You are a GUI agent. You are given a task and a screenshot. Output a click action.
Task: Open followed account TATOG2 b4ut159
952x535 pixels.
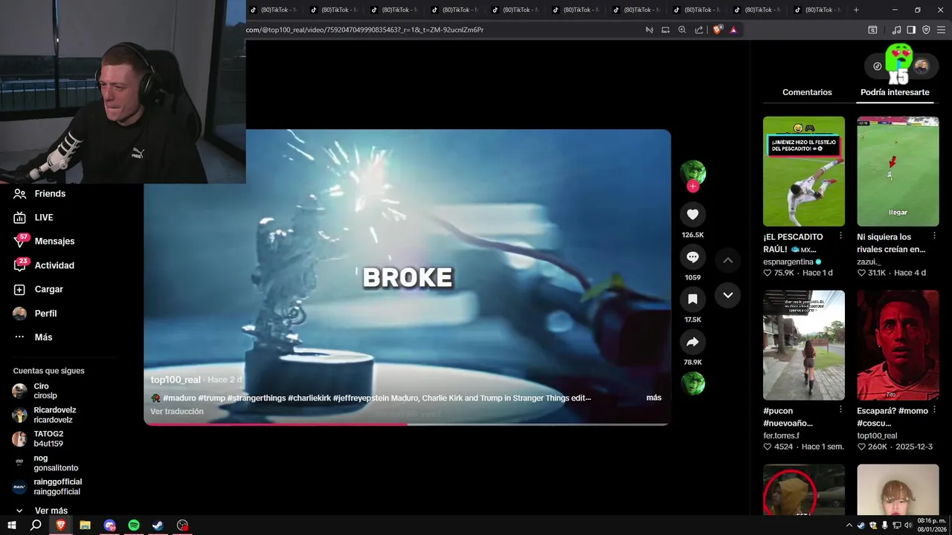click(38, 438)
